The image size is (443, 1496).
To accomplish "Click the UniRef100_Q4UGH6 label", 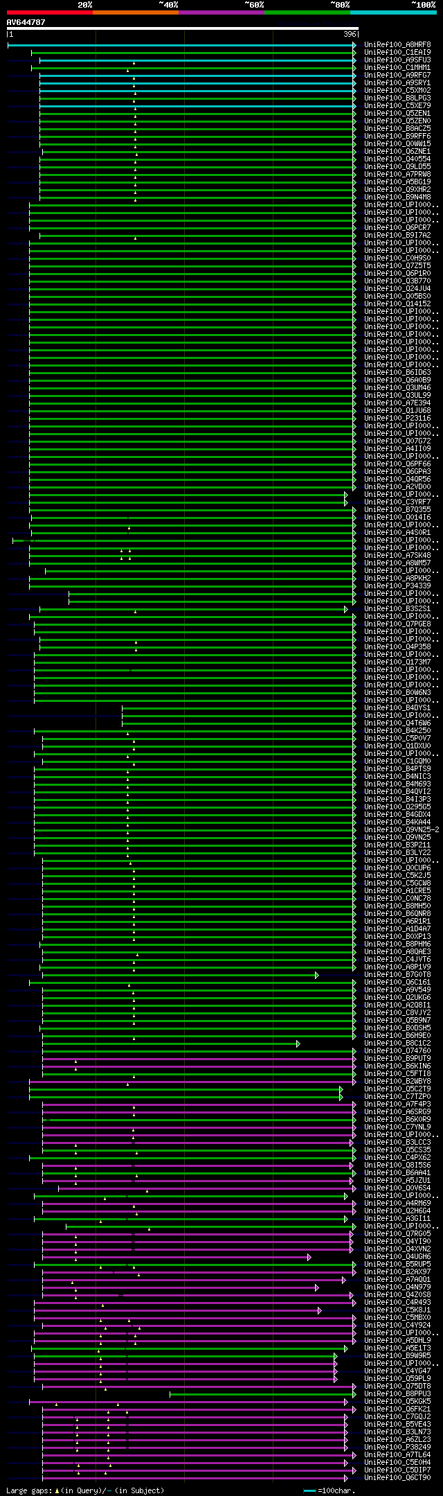I will click(397, 1257).
